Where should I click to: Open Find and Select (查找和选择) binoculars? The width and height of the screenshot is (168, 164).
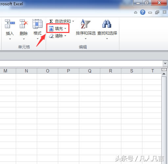coord(107,24)
